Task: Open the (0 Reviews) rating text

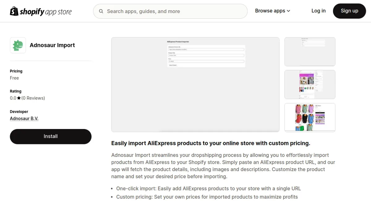Action: click(x=33, y=98)
